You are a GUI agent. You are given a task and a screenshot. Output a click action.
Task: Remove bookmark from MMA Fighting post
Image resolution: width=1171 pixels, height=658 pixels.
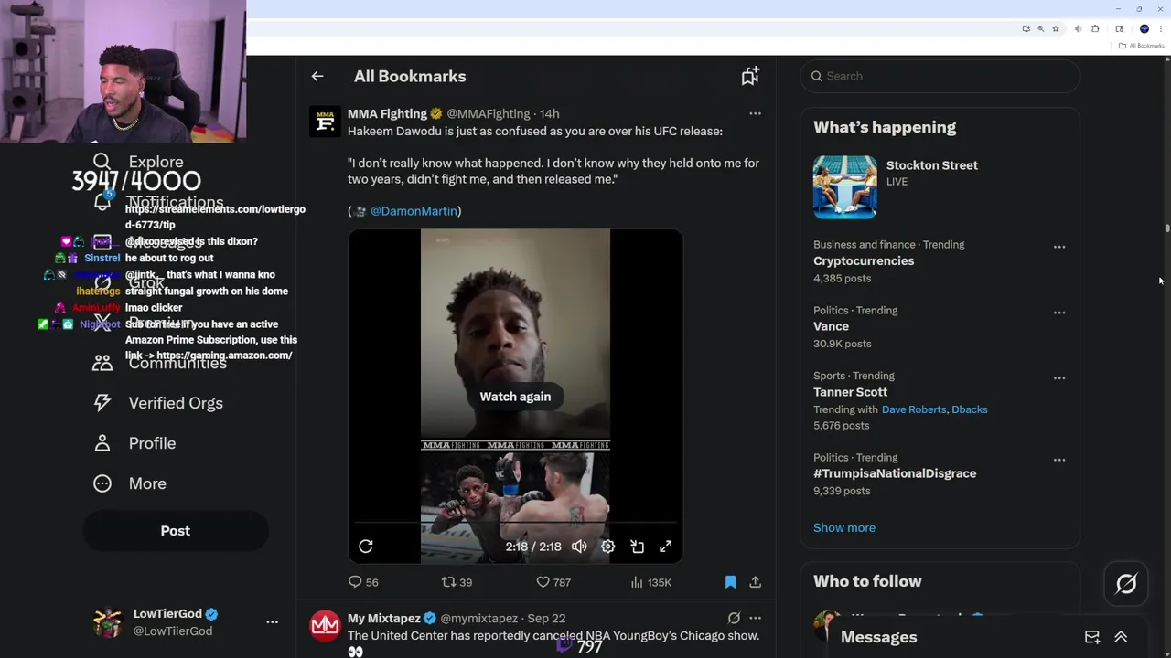point(730,582)
